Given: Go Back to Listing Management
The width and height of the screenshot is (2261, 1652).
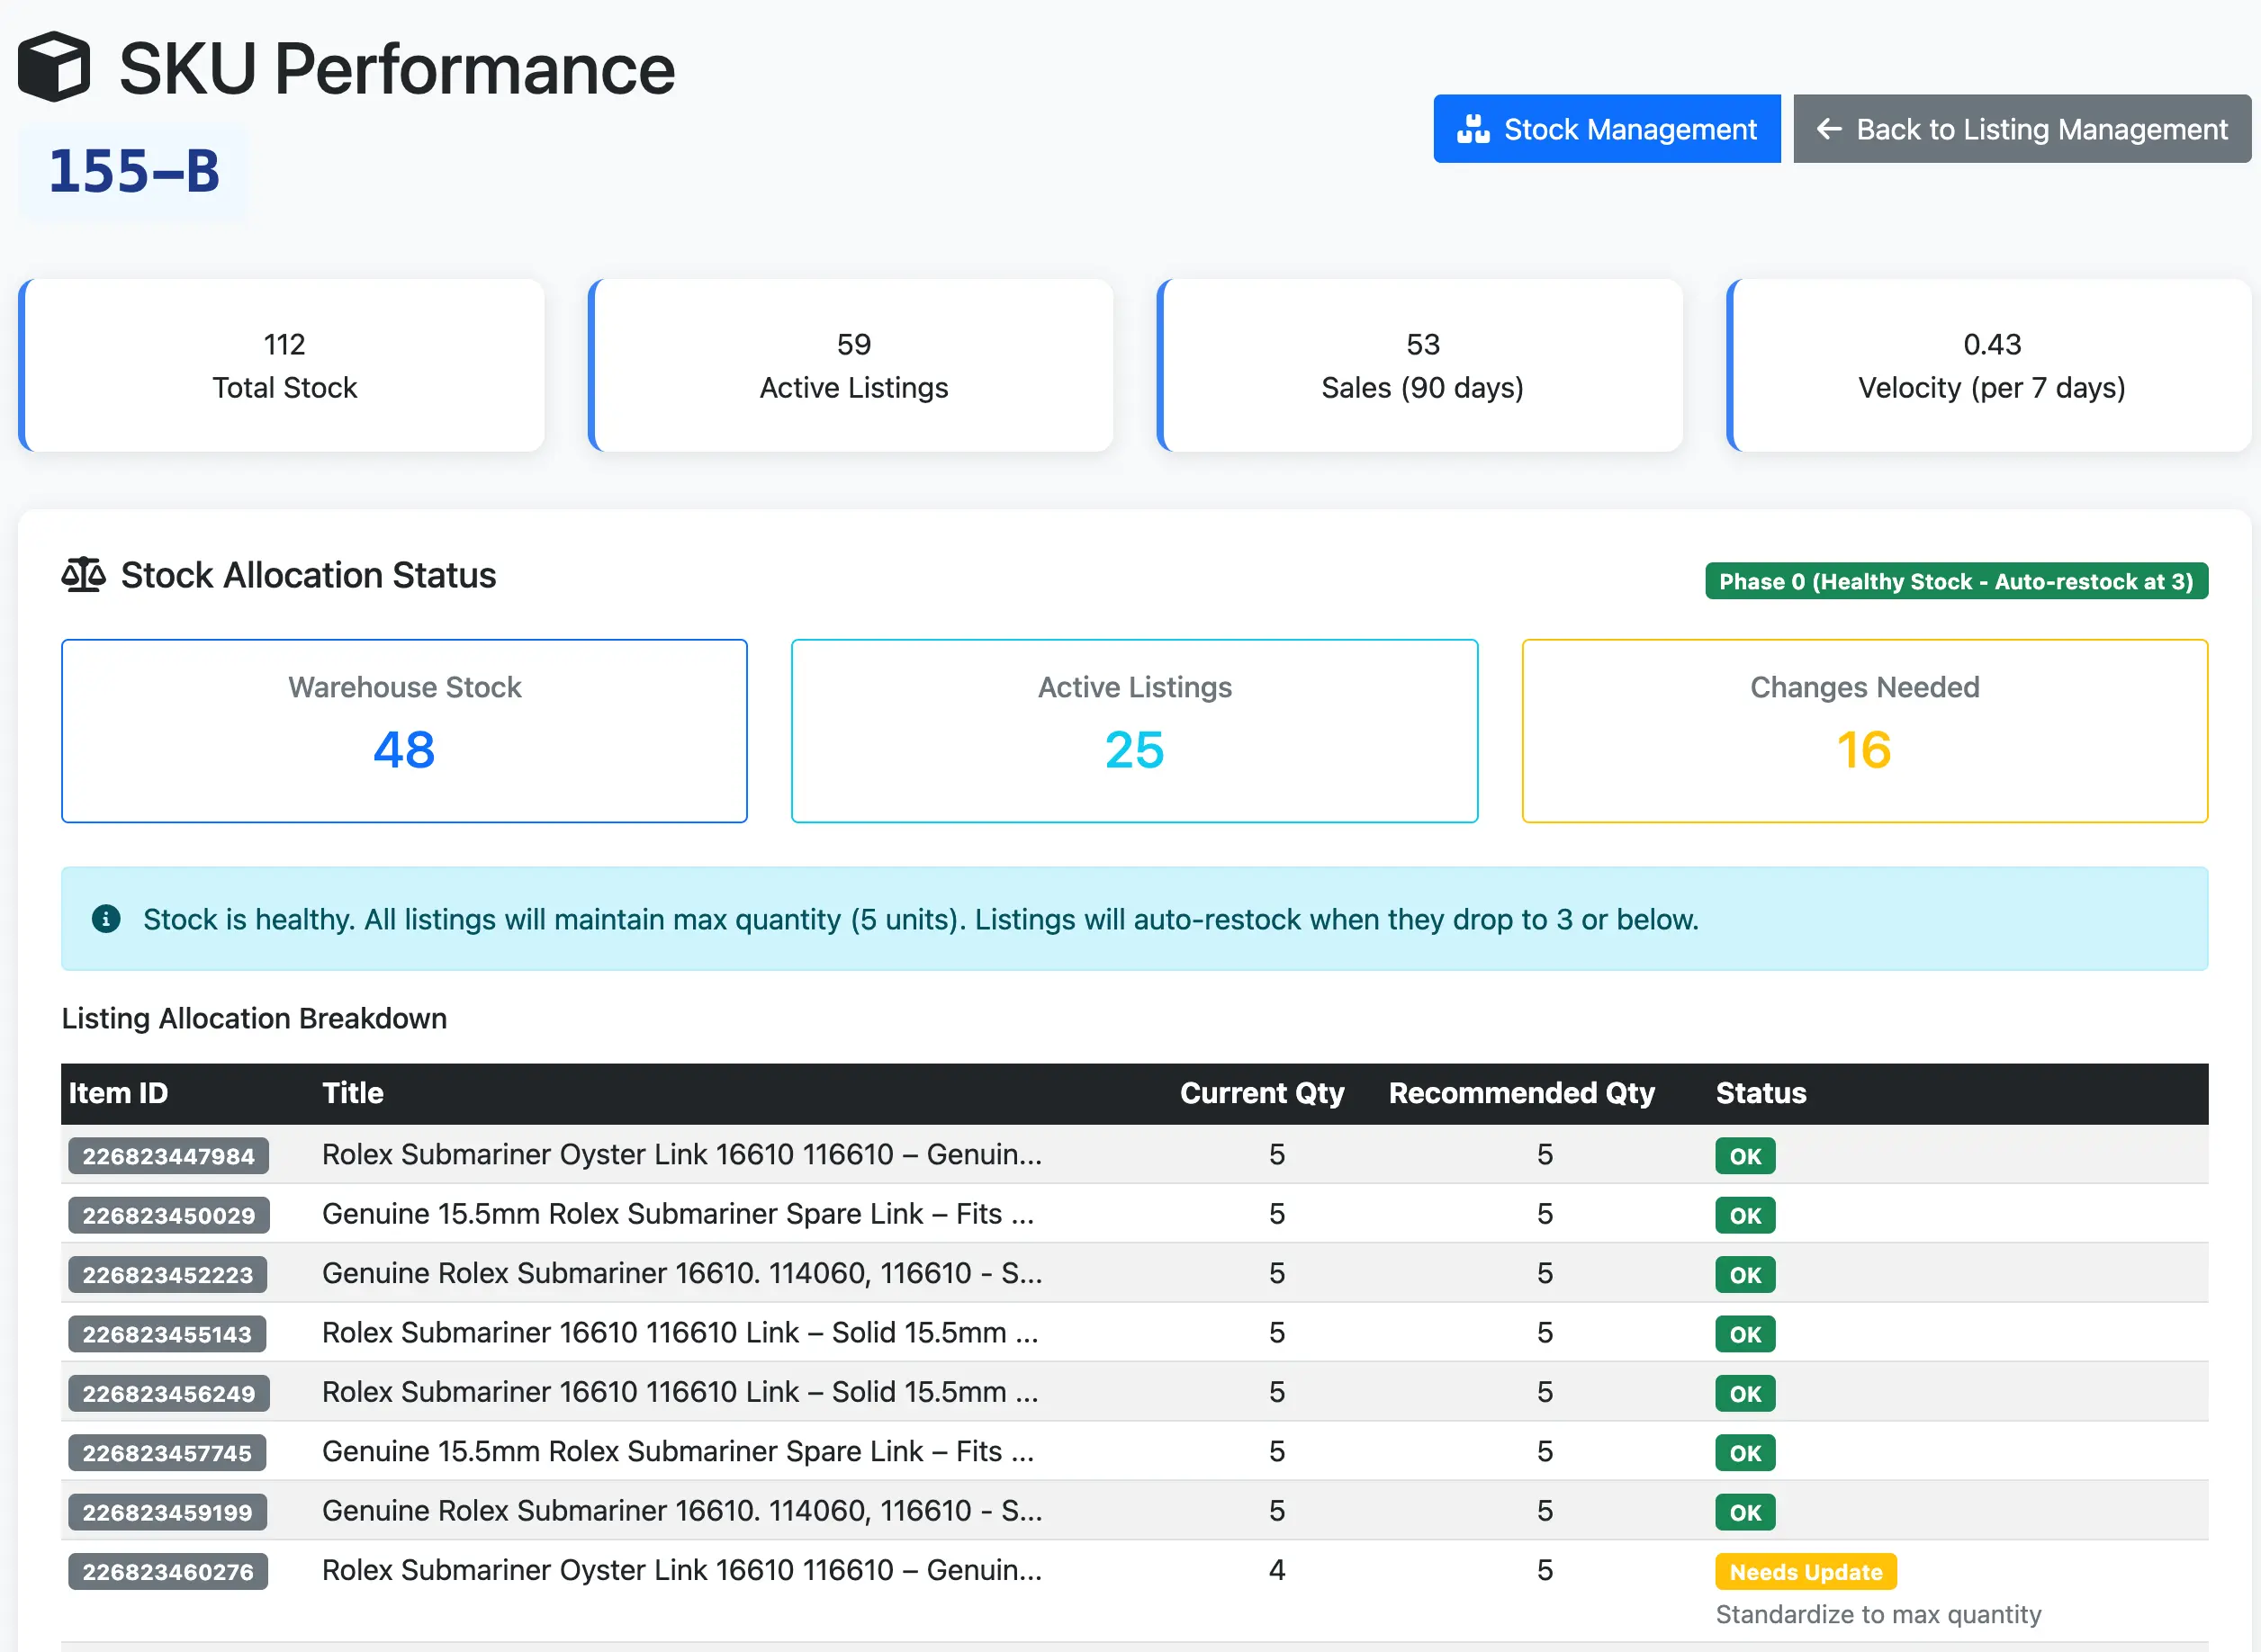Looking at the screenshot, I should (2021, 128).
